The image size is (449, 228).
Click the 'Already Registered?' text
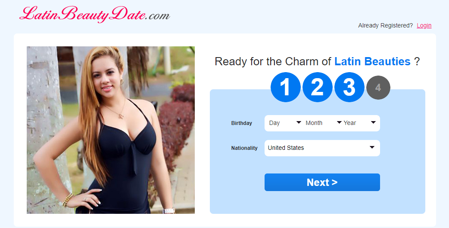click(x=385, y=25)
